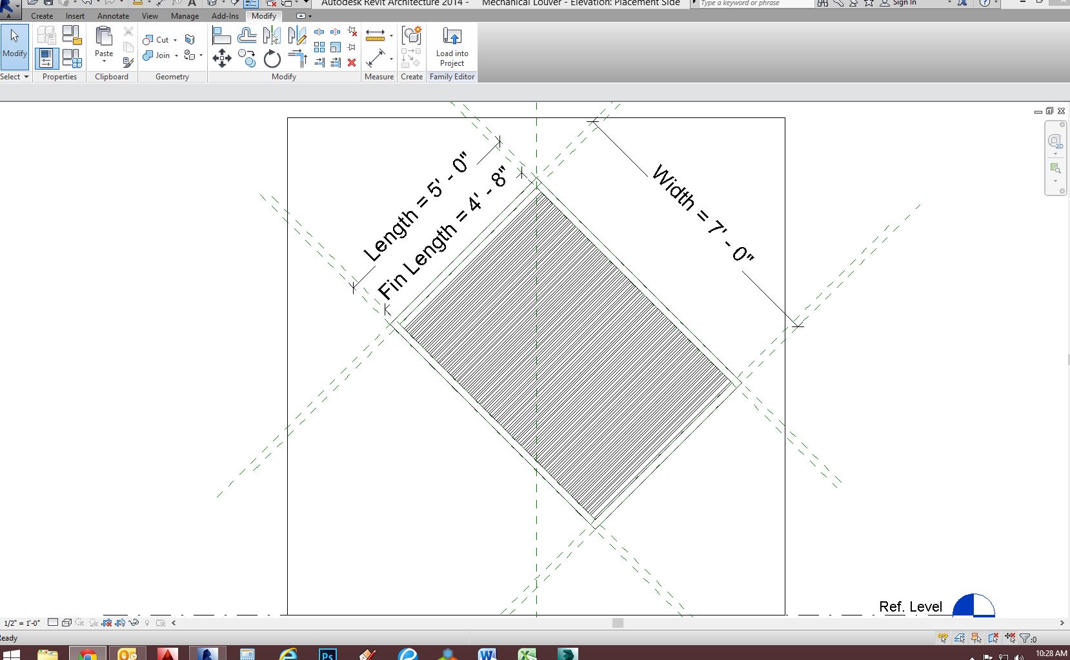Image resolution: width=1070 pixels, height=660 pixels.
Task: Toggle Select Links in status bar
Action: coord(943,638)
